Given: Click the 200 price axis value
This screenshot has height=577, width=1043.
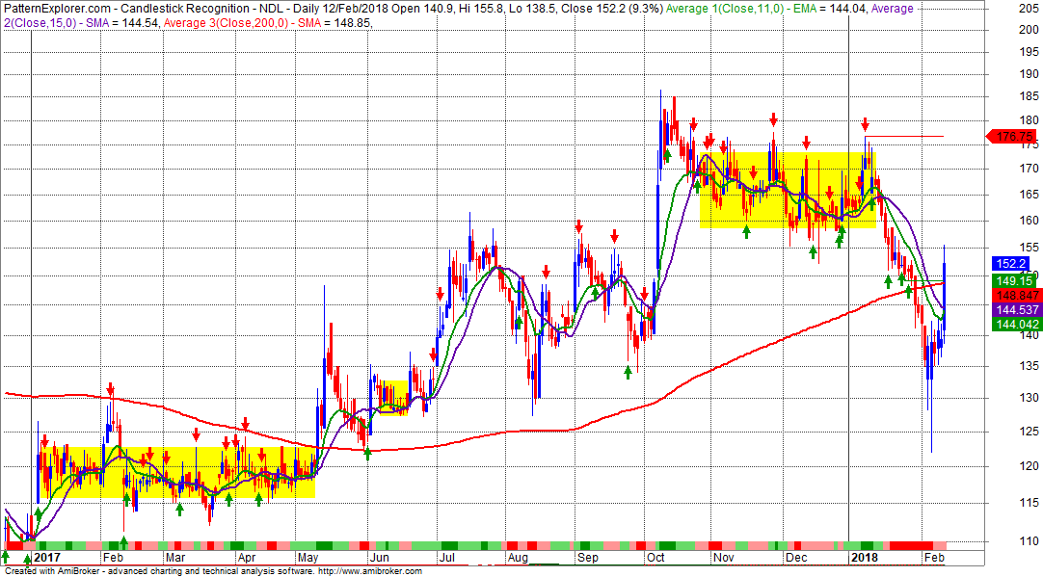Looking at the screenshot, I should pos(1029,29).
